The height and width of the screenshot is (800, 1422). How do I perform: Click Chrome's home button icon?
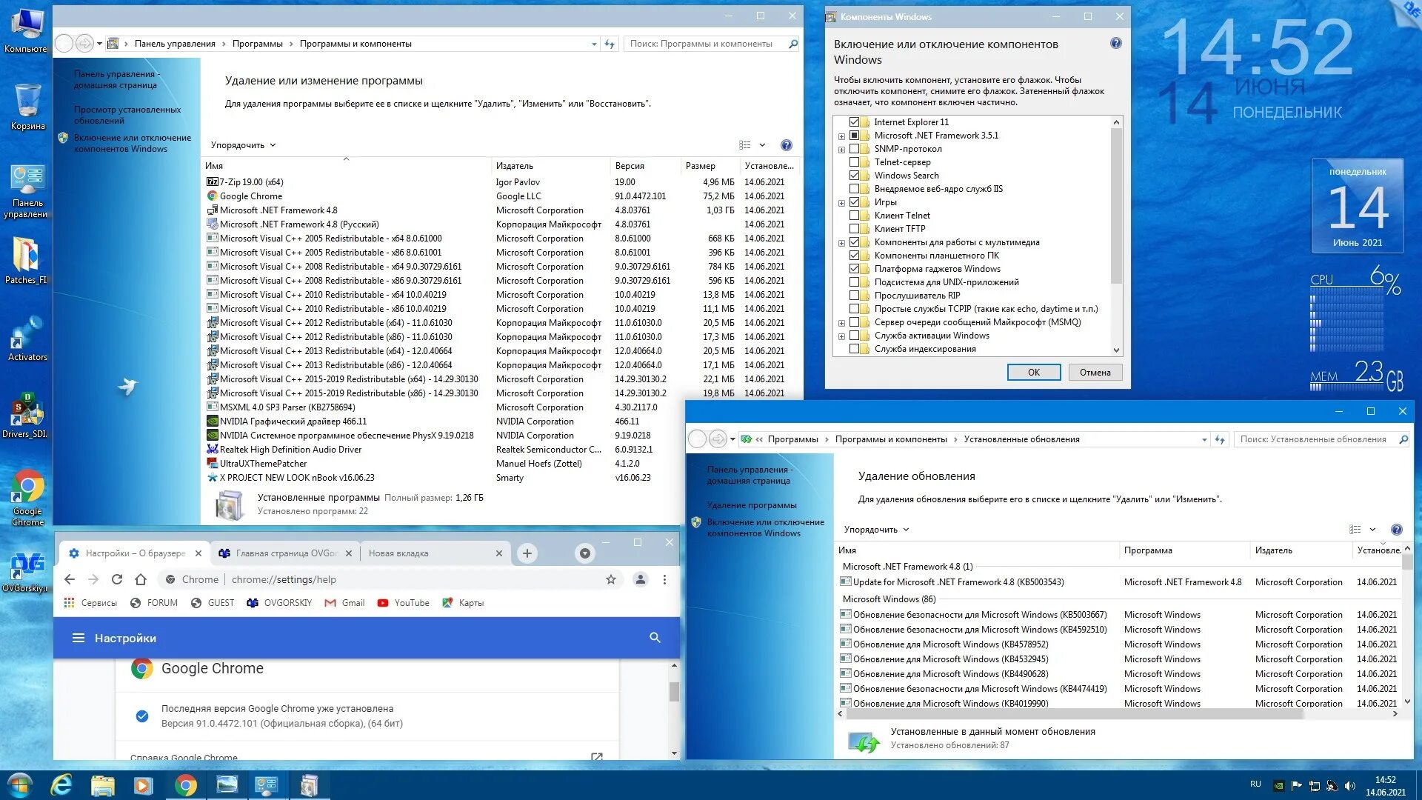point(141,579)
